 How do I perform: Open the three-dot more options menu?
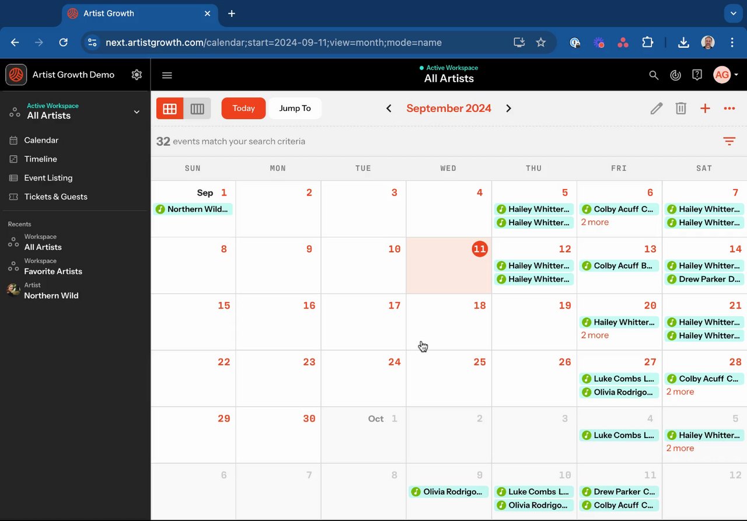click(x=729, y=109)
